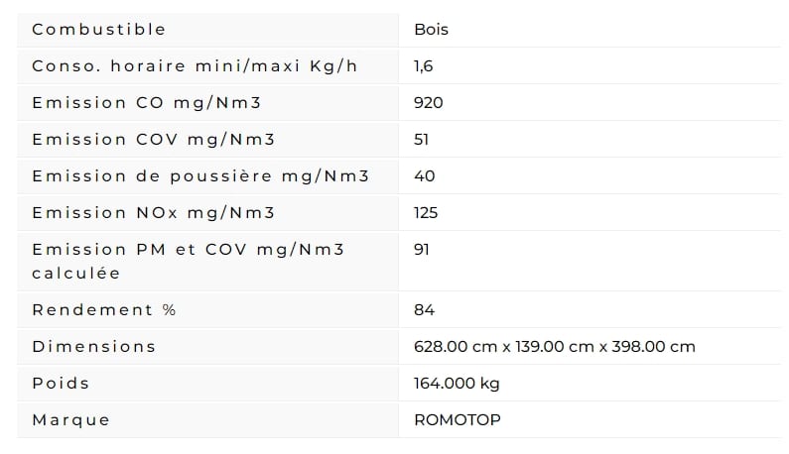The width and height of the screenshot is (789, 454).
Task: Select the 84 efficiency value
Action: pyautogui.click(x=424, y=309)
